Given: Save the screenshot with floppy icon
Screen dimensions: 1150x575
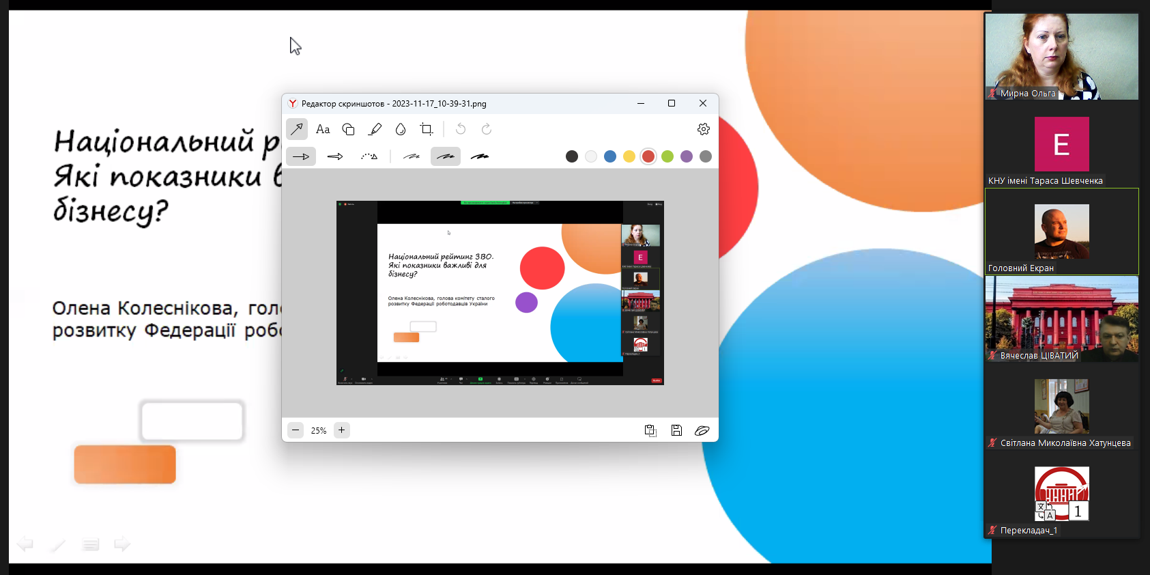Looking at the screenshot, I should click(x=676, y=430).
